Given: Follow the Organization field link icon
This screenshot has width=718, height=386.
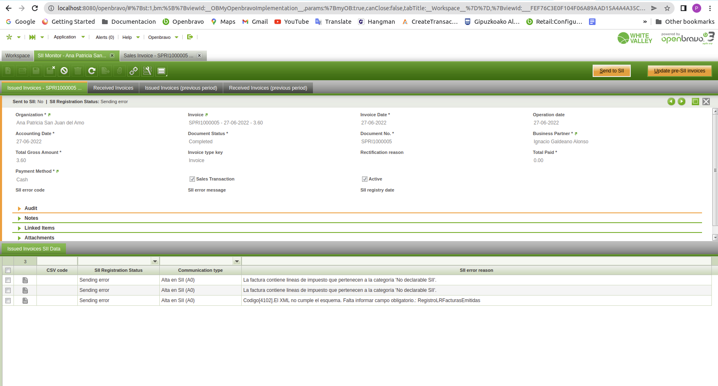Looking at the screenshot, I should click(x=49, y=115).
